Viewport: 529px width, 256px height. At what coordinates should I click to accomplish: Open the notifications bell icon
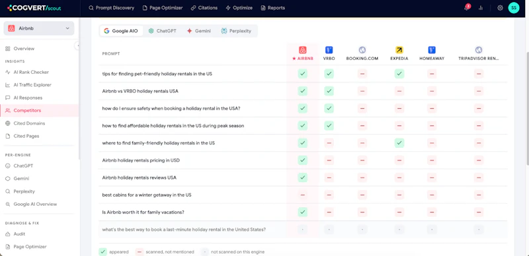pyautogui.click(x=467, y=8)
